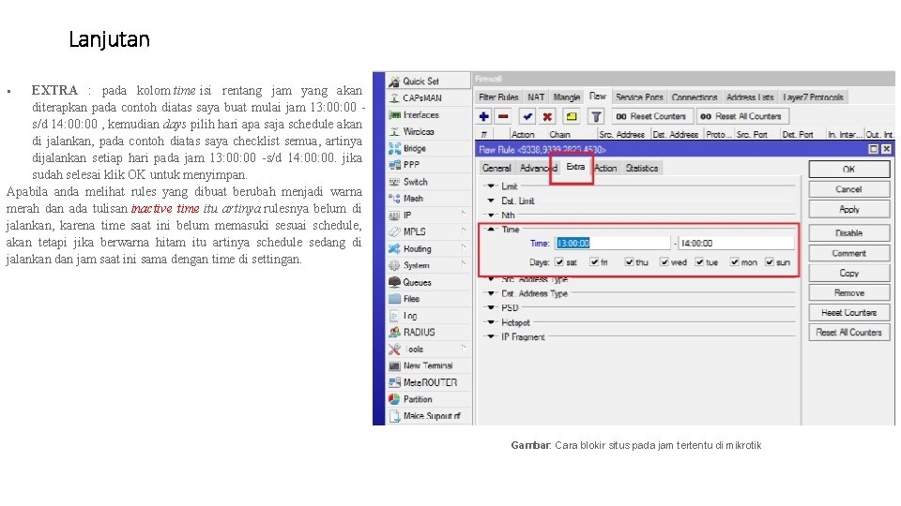Open the Queues menu
The height and width of the screenshot is (506, 901).
pos(428,282)
